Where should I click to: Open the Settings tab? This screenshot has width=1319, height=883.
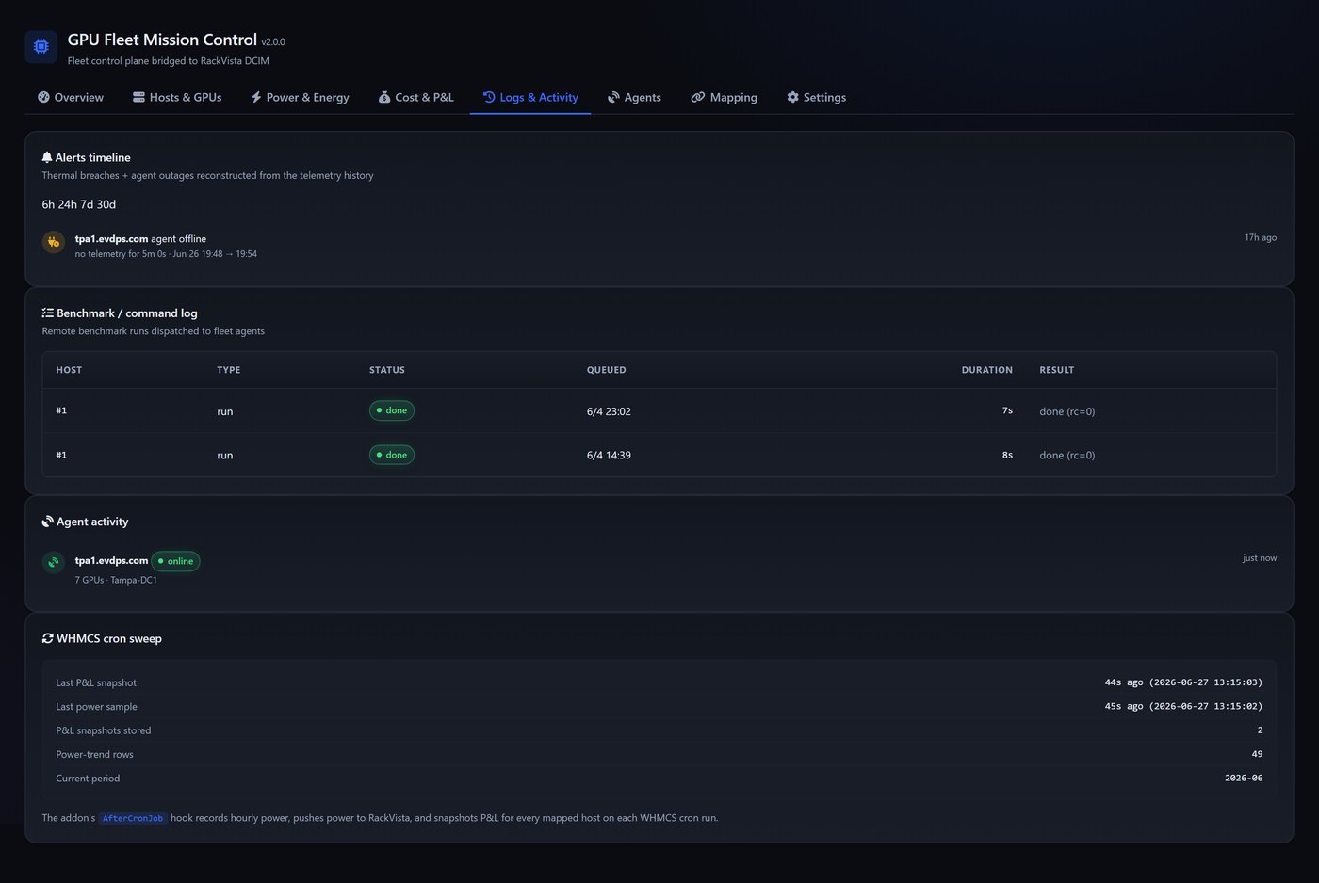817,97
